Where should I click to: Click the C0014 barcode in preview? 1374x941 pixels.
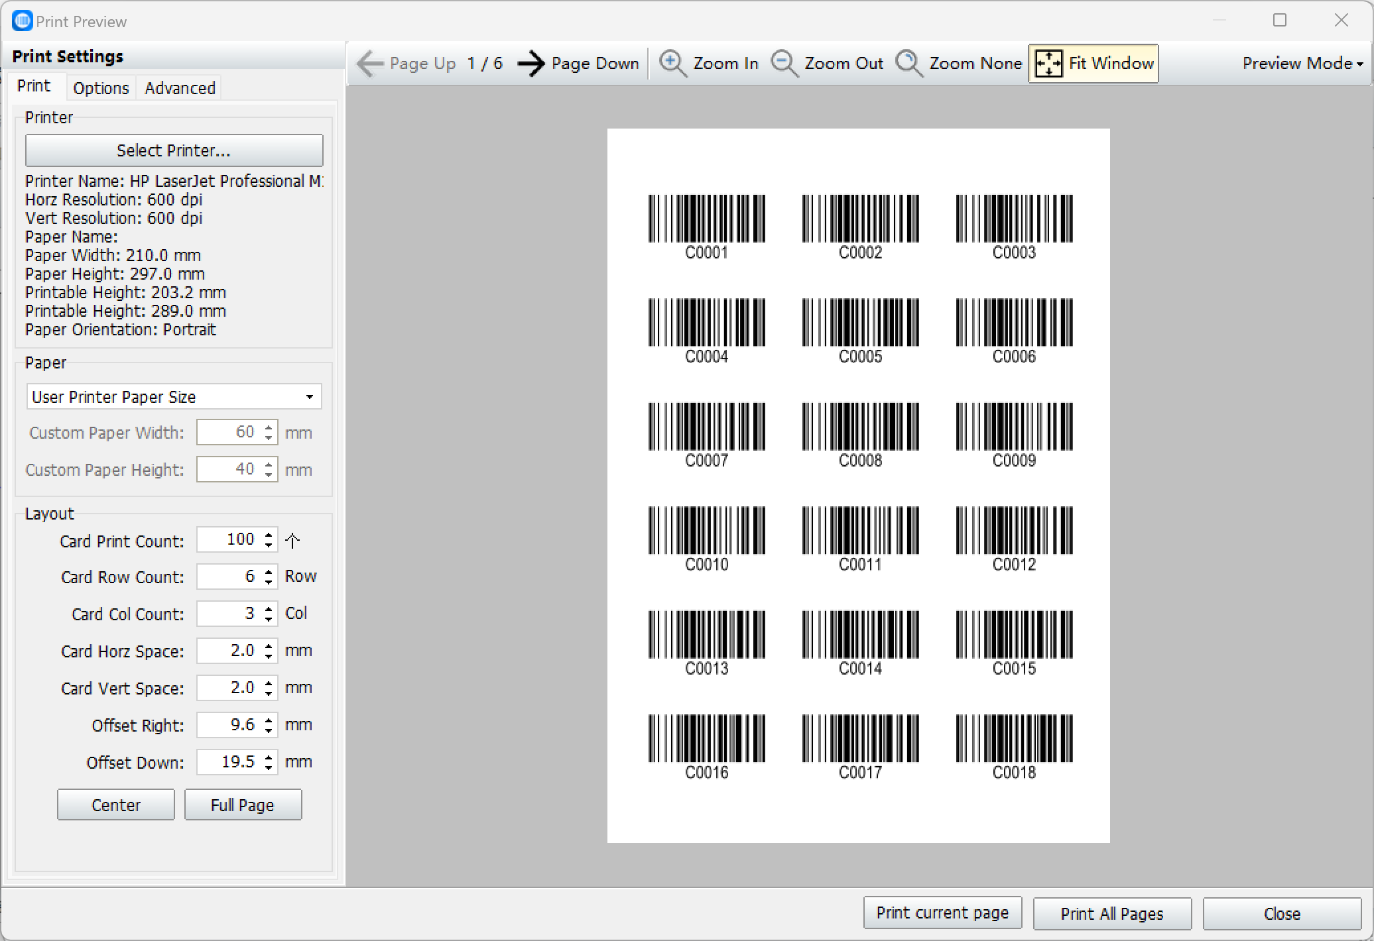861,643
